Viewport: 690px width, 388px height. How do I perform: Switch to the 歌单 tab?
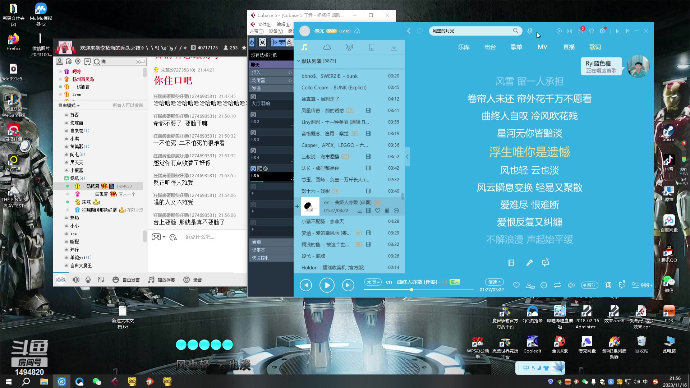516,47
